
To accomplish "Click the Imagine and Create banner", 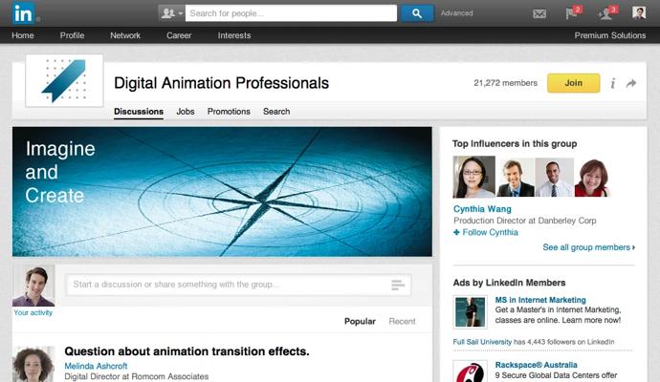I will click(222, 192).
